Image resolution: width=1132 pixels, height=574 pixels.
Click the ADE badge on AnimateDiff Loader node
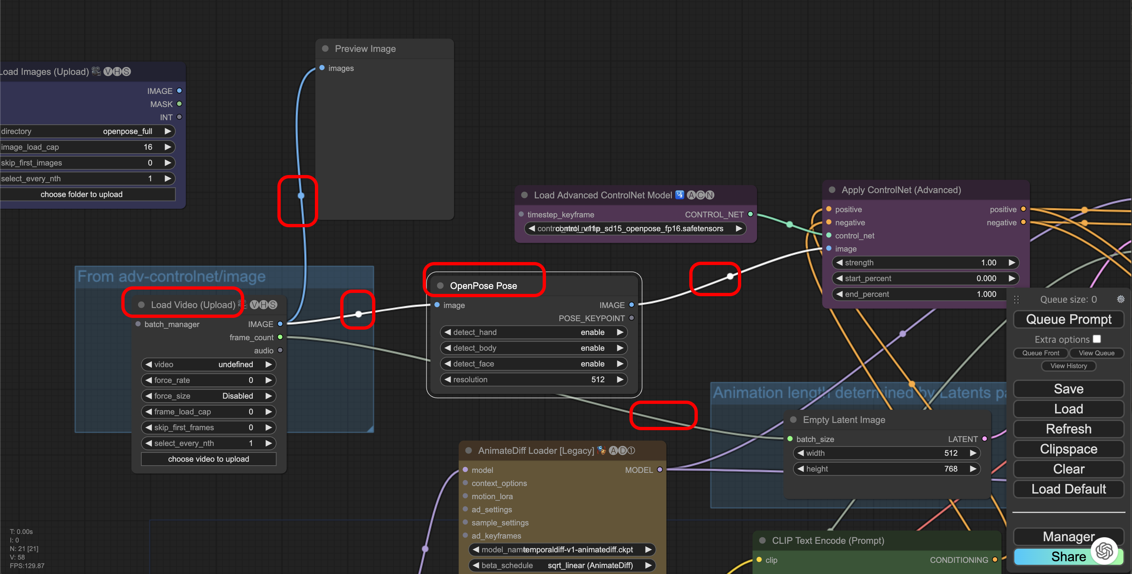(x=622, y=451)
